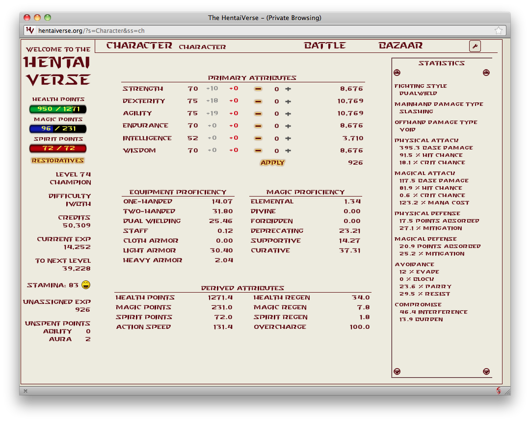Increase Endurance with the plus button

pos(288,126)
